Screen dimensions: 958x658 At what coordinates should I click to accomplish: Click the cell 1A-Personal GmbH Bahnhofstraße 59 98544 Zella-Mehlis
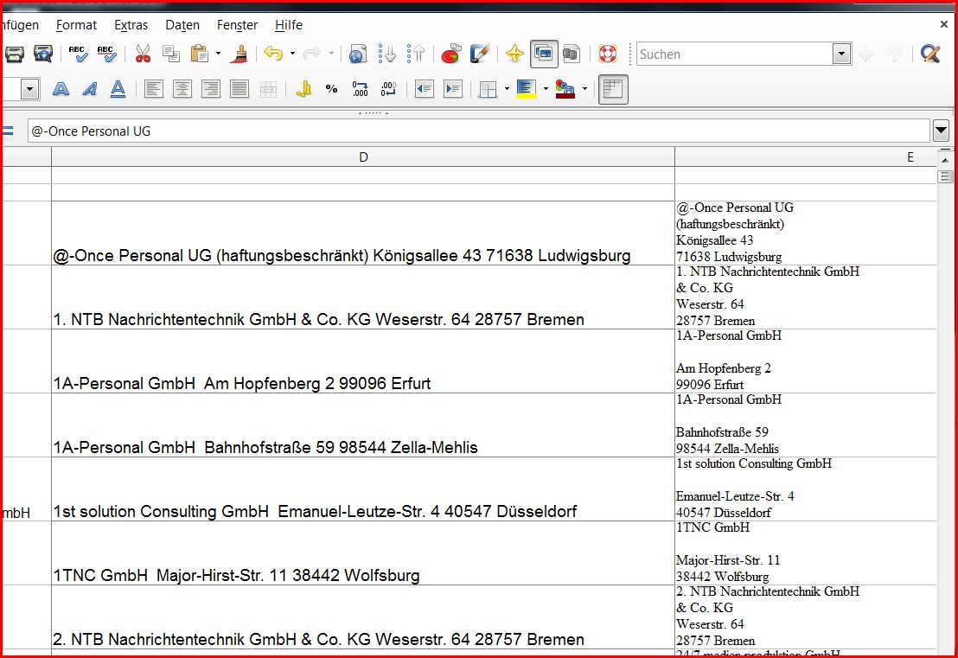[363, 425]
